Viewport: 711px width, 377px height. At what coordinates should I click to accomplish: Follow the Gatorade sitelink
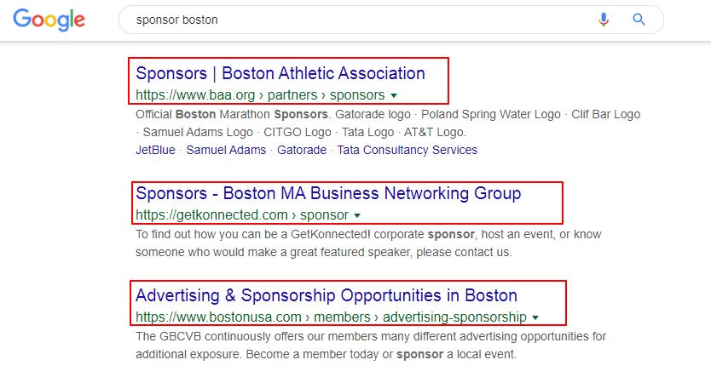(x=302, y=150)
